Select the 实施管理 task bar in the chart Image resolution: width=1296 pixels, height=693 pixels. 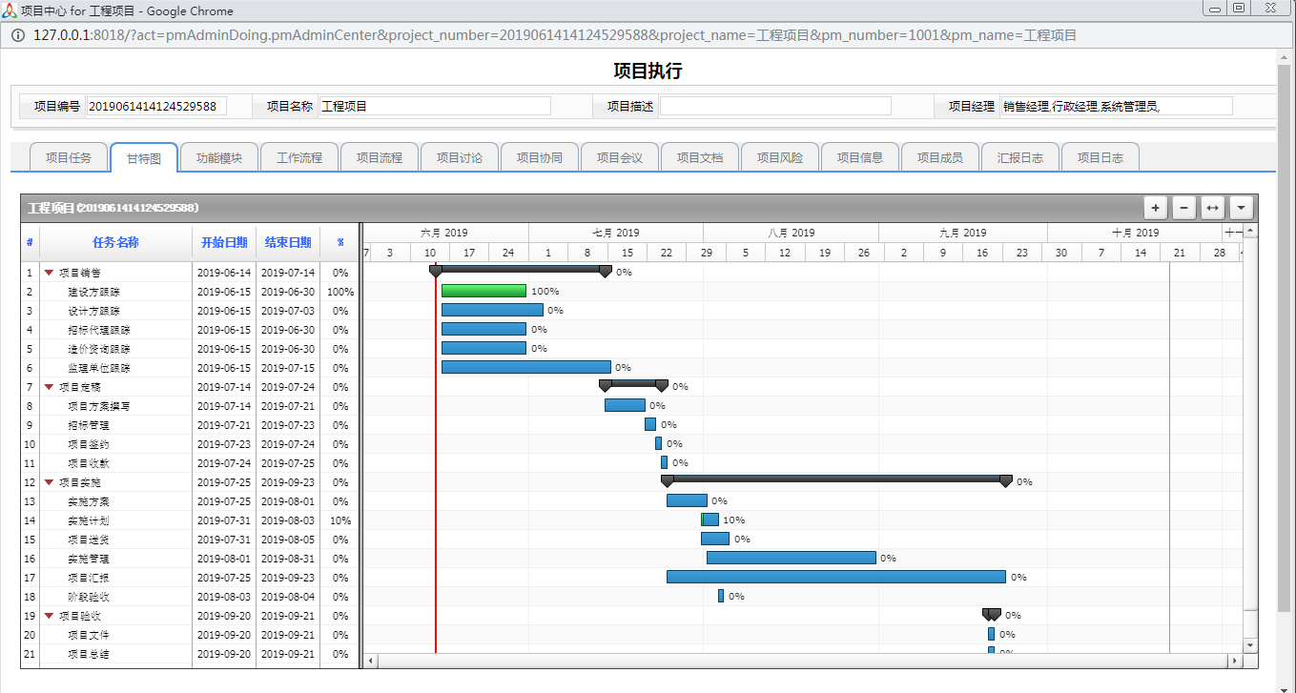point(791,558)
